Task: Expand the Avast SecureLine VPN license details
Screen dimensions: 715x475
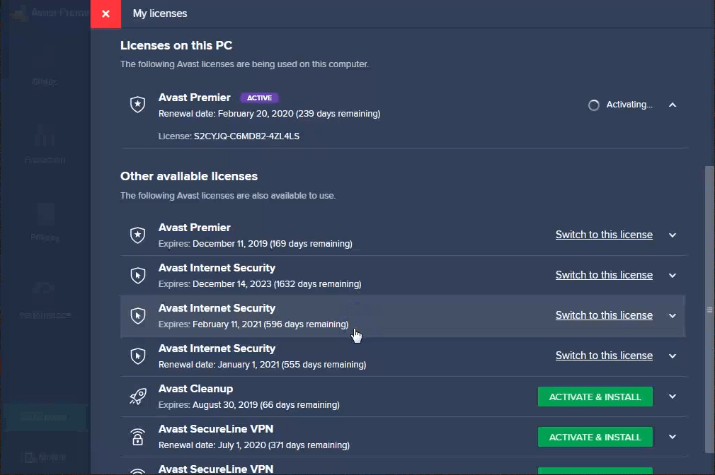Action: coord(673,437)
